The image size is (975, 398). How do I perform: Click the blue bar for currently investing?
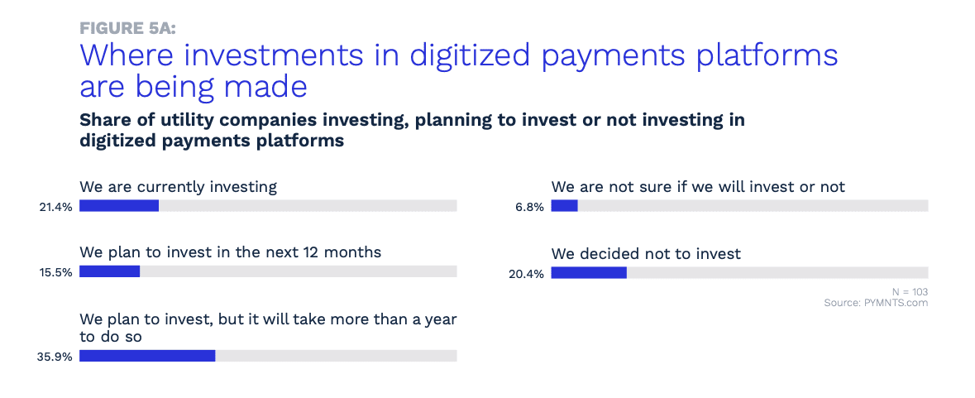pos(119,206)
